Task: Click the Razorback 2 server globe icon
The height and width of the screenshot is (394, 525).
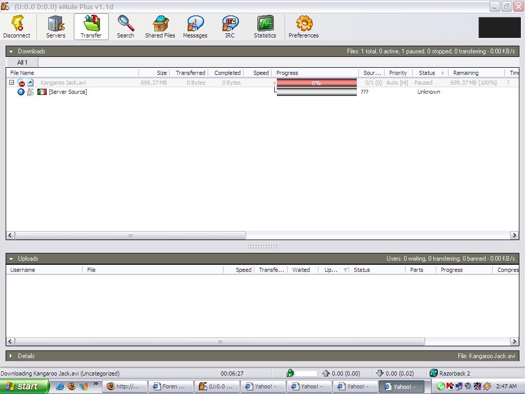Action: pos(434,373)
